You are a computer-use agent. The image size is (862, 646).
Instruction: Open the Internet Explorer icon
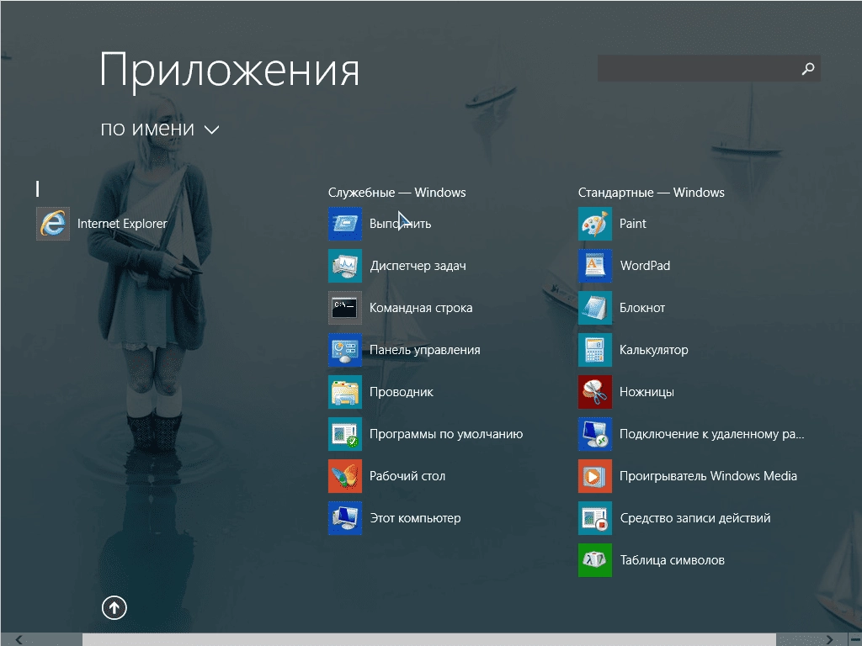[x=53, y=224]
